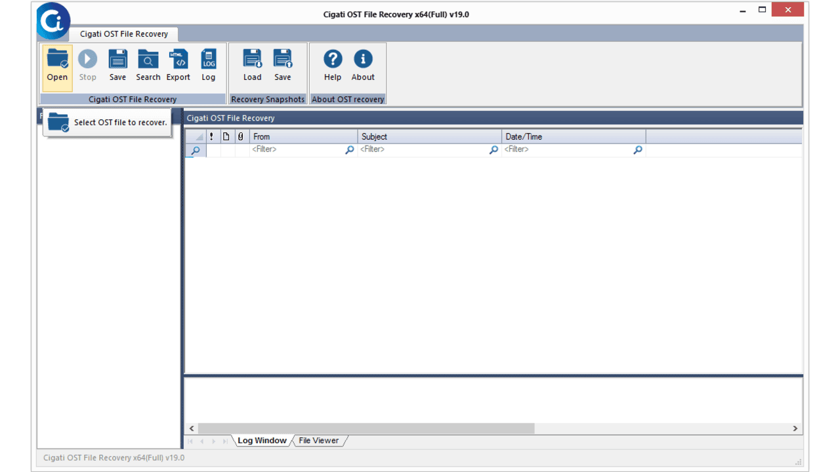Go to the first tab with navigation arrow
Image resolution: width=840 pixels, height=472 pixels.
[190, 441]
